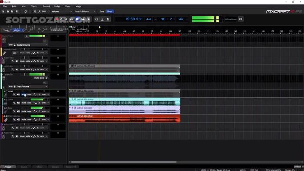The image size is (304, 171).
Task: Click the Undock button at bottom right
Action: 298,167
